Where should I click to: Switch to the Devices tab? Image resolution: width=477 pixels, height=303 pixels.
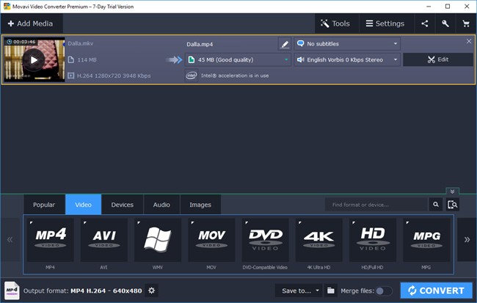(x=123, y=205)
